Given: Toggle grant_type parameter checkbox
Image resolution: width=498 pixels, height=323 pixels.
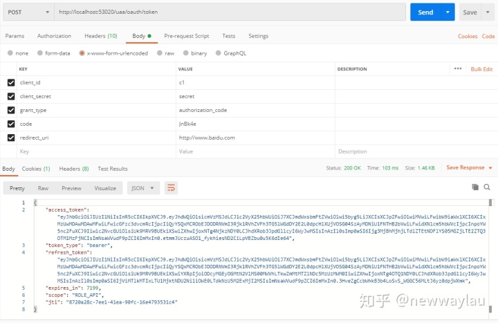Looking at the screenshot, I should click(x=11, y=110).
